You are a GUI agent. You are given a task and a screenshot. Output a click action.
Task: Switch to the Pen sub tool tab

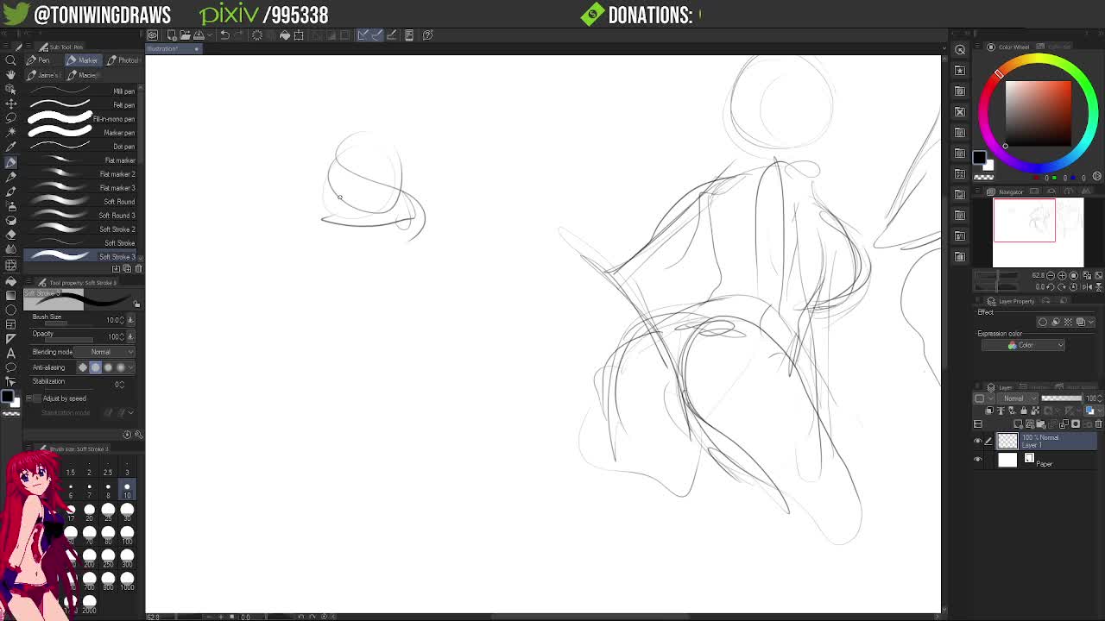click(38, 60)
